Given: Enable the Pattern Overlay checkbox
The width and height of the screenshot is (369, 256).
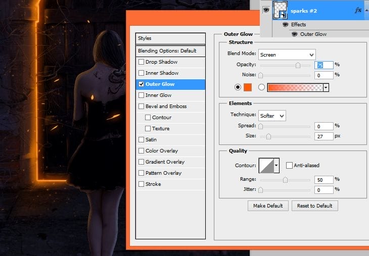Looking at the screenshot, I should [x=141, y=173].
